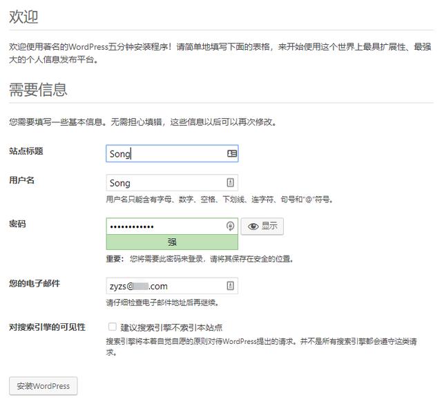
Task: Focus the 站点标题 input field
Action: pyautogui.click(x=166, y=153)
